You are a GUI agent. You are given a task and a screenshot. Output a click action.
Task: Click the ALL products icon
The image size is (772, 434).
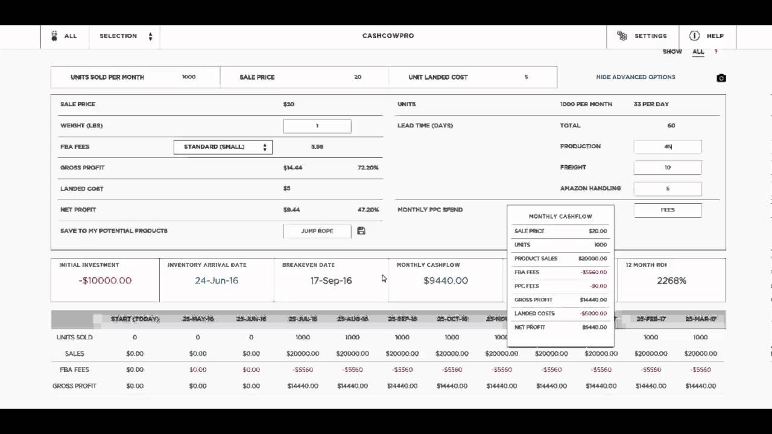click(54, 36)
